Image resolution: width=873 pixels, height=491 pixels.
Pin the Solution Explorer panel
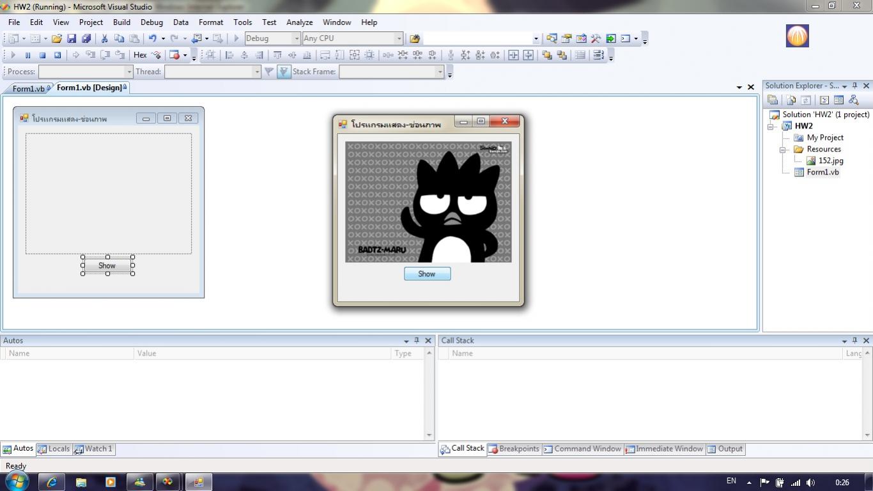[854, 86]
